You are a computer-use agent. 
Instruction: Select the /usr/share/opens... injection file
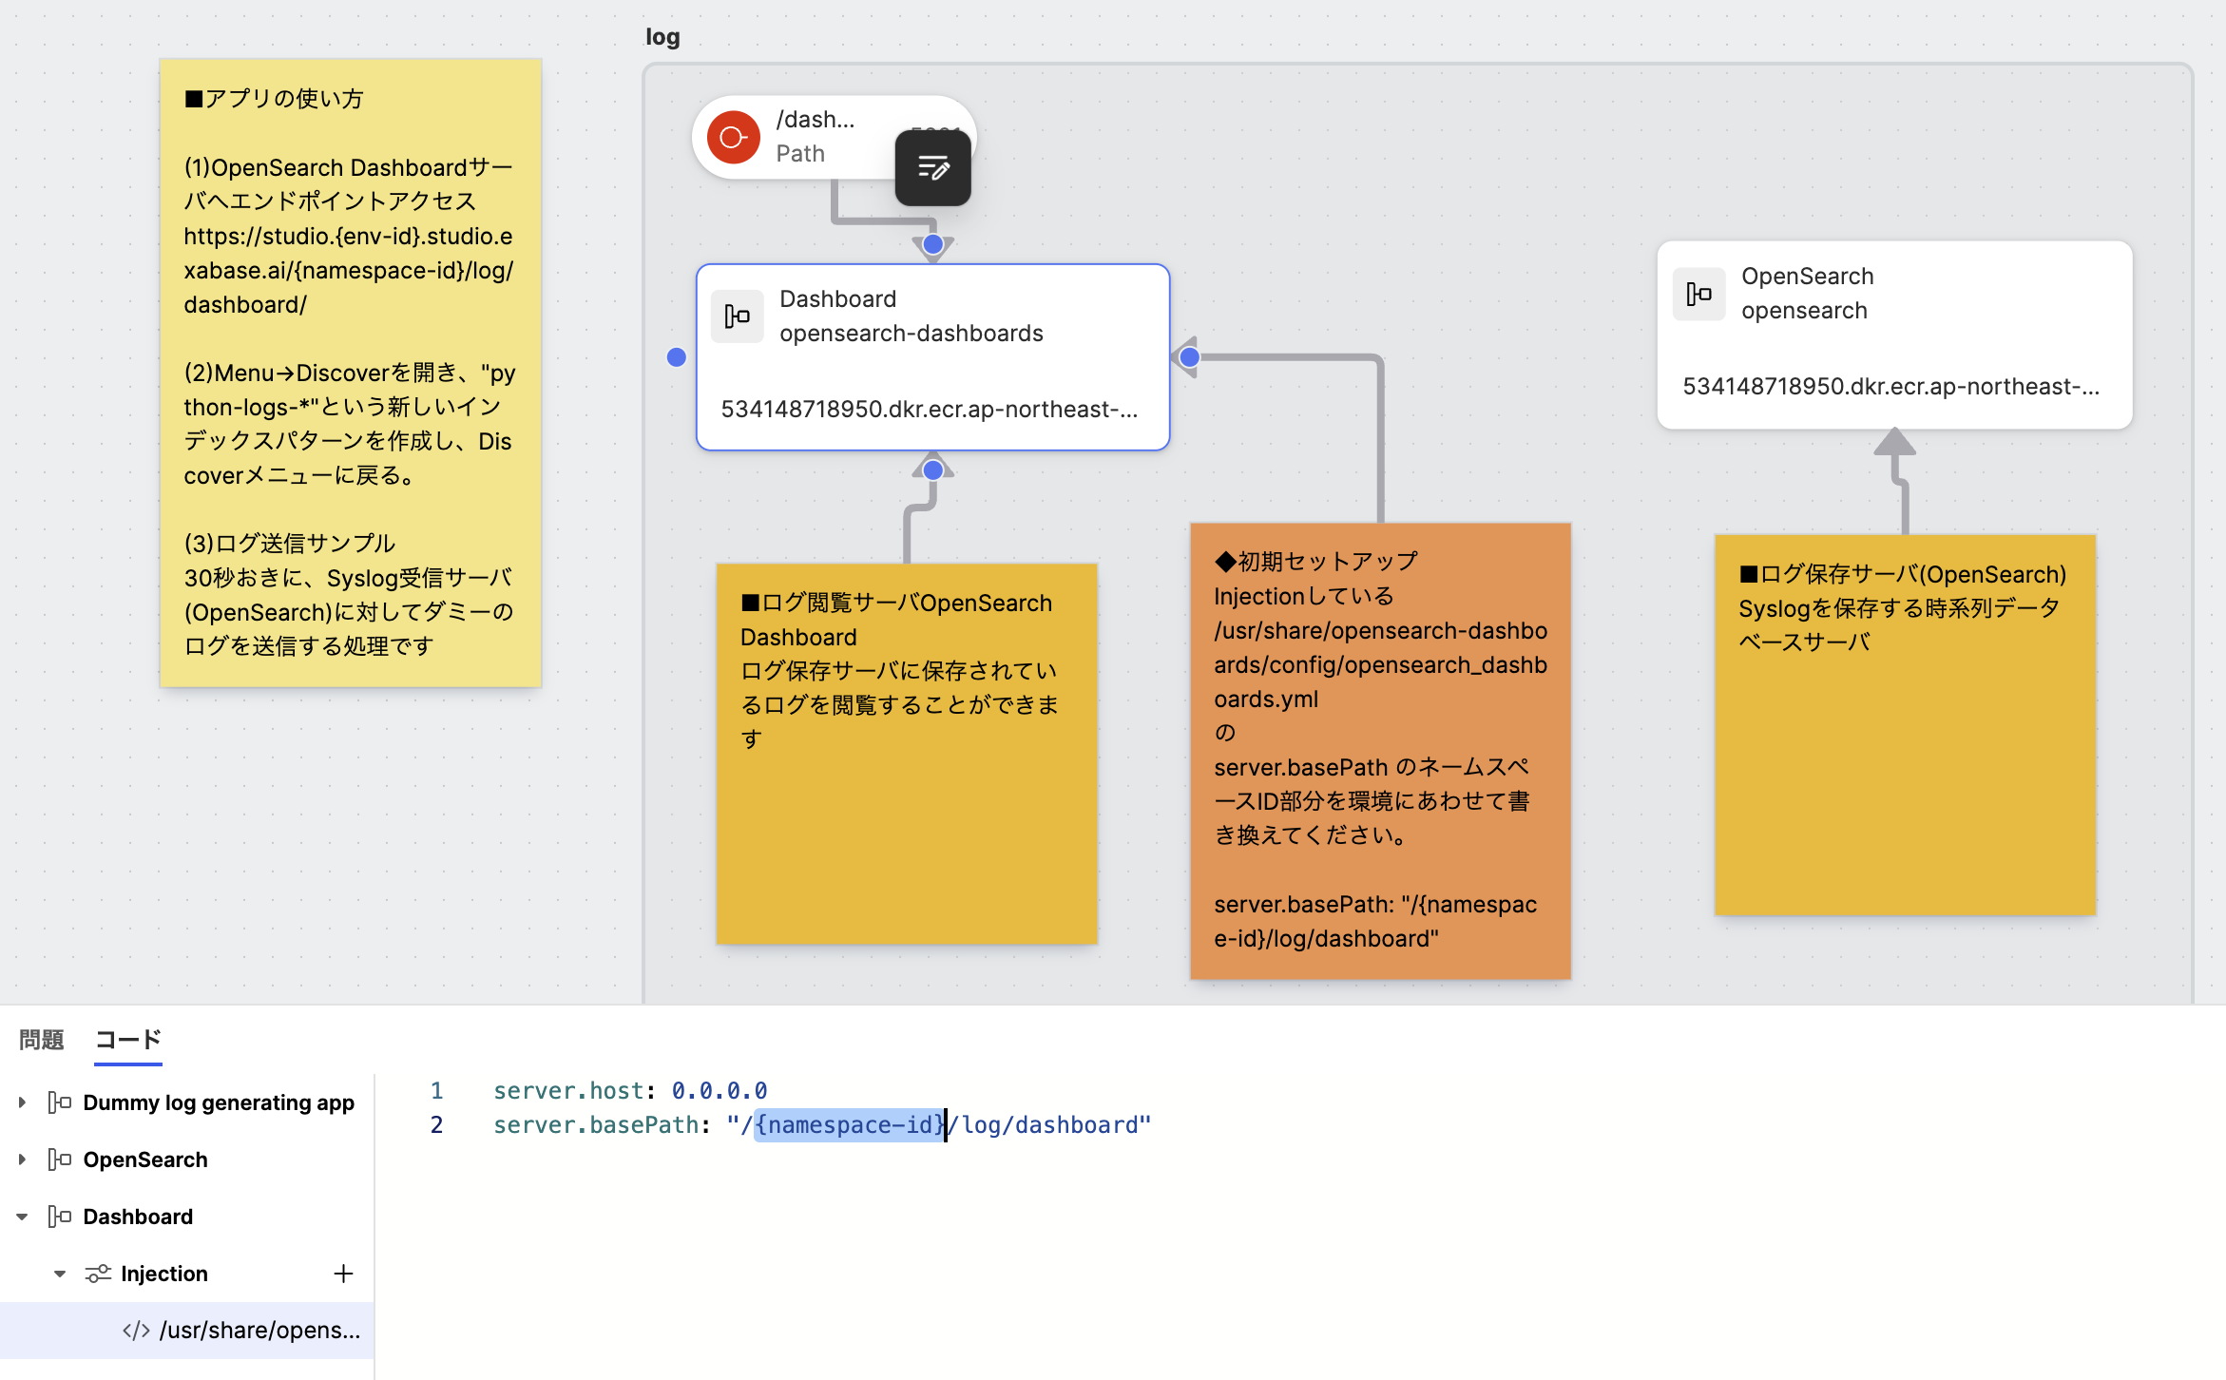coord(259,1331)
